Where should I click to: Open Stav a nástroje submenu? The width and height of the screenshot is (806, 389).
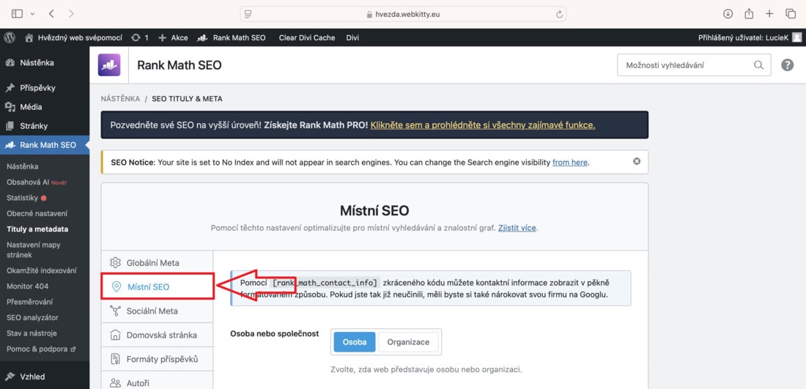[32, 333]
